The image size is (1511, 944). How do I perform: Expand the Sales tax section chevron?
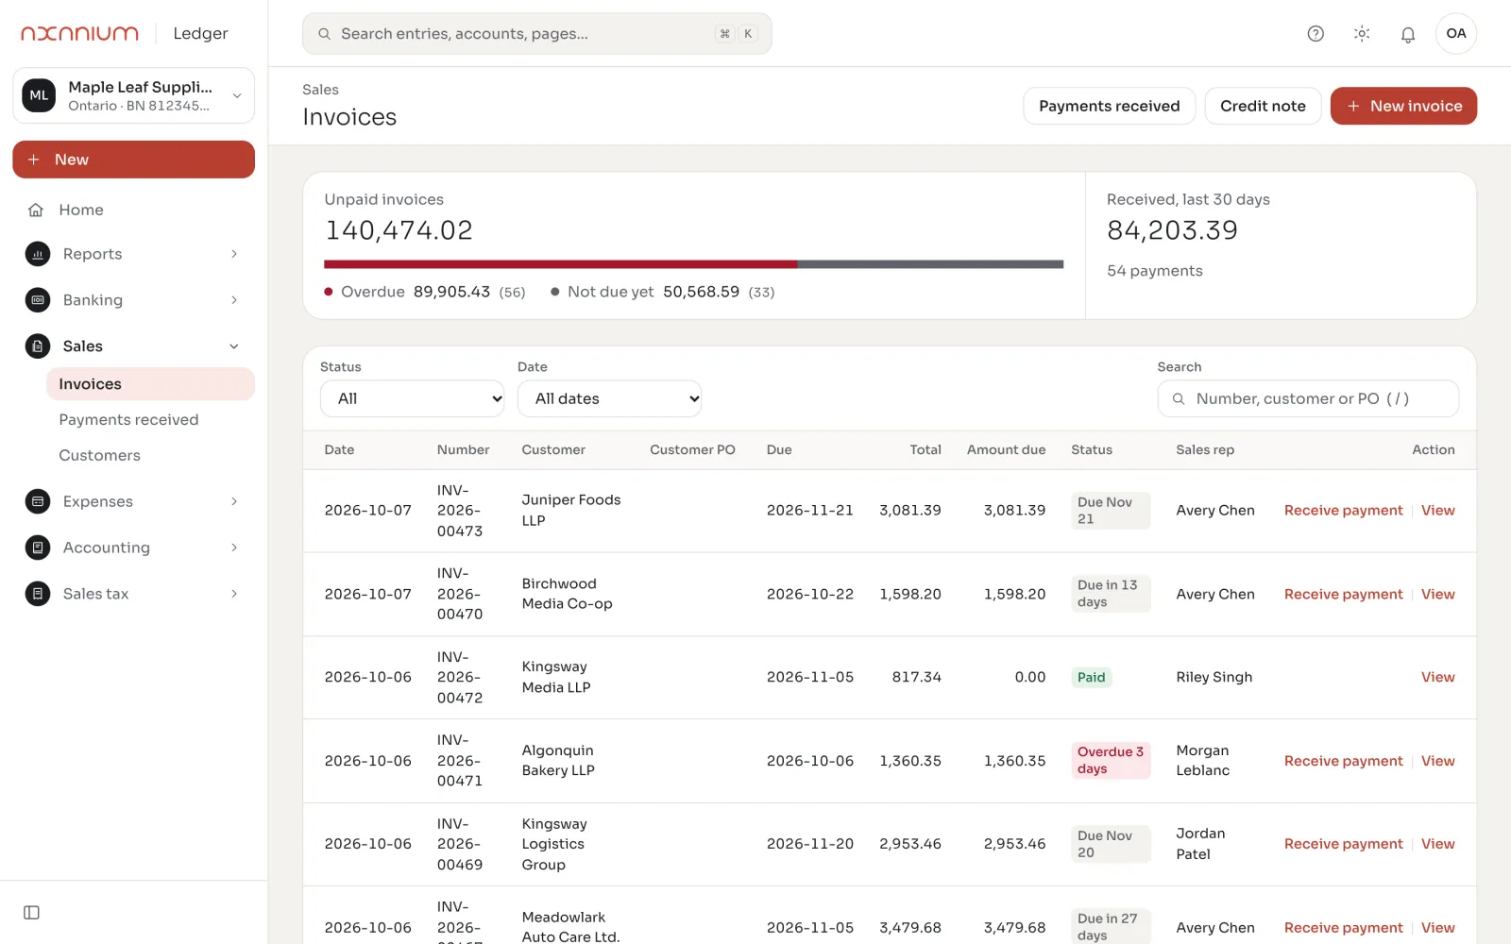tap(234, 594)
